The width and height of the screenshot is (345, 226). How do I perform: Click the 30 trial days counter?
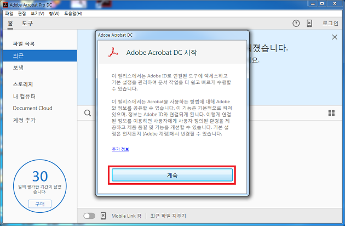(x=40, y=176)
